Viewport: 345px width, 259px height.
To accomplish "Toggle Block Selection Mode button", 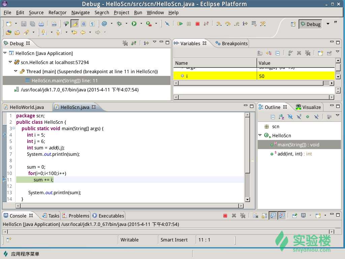I will (84, 24).
